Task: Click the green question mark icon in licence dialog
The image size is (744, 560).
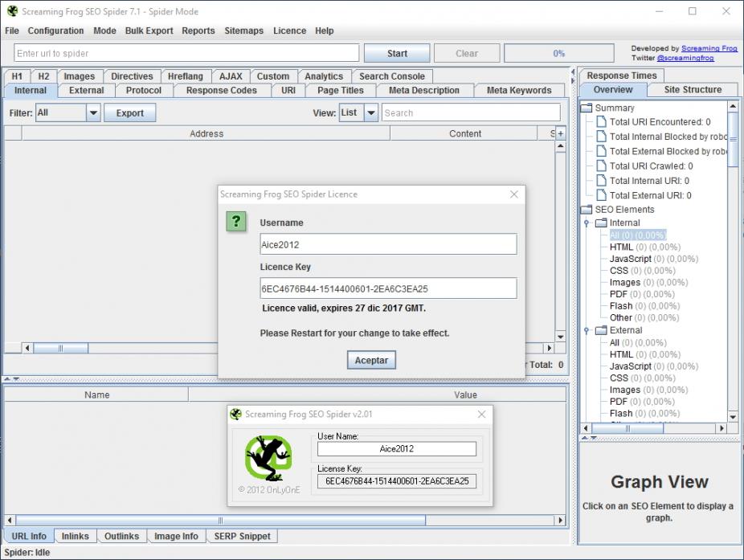Action: click(235, 223)
